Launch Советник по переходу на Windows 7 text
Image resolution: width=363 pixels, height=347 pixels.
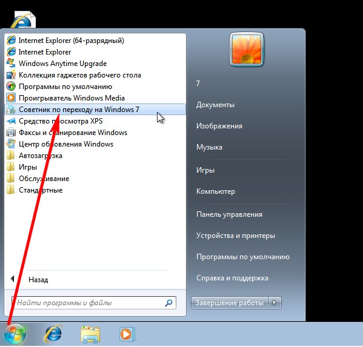[x=79, y=110]
